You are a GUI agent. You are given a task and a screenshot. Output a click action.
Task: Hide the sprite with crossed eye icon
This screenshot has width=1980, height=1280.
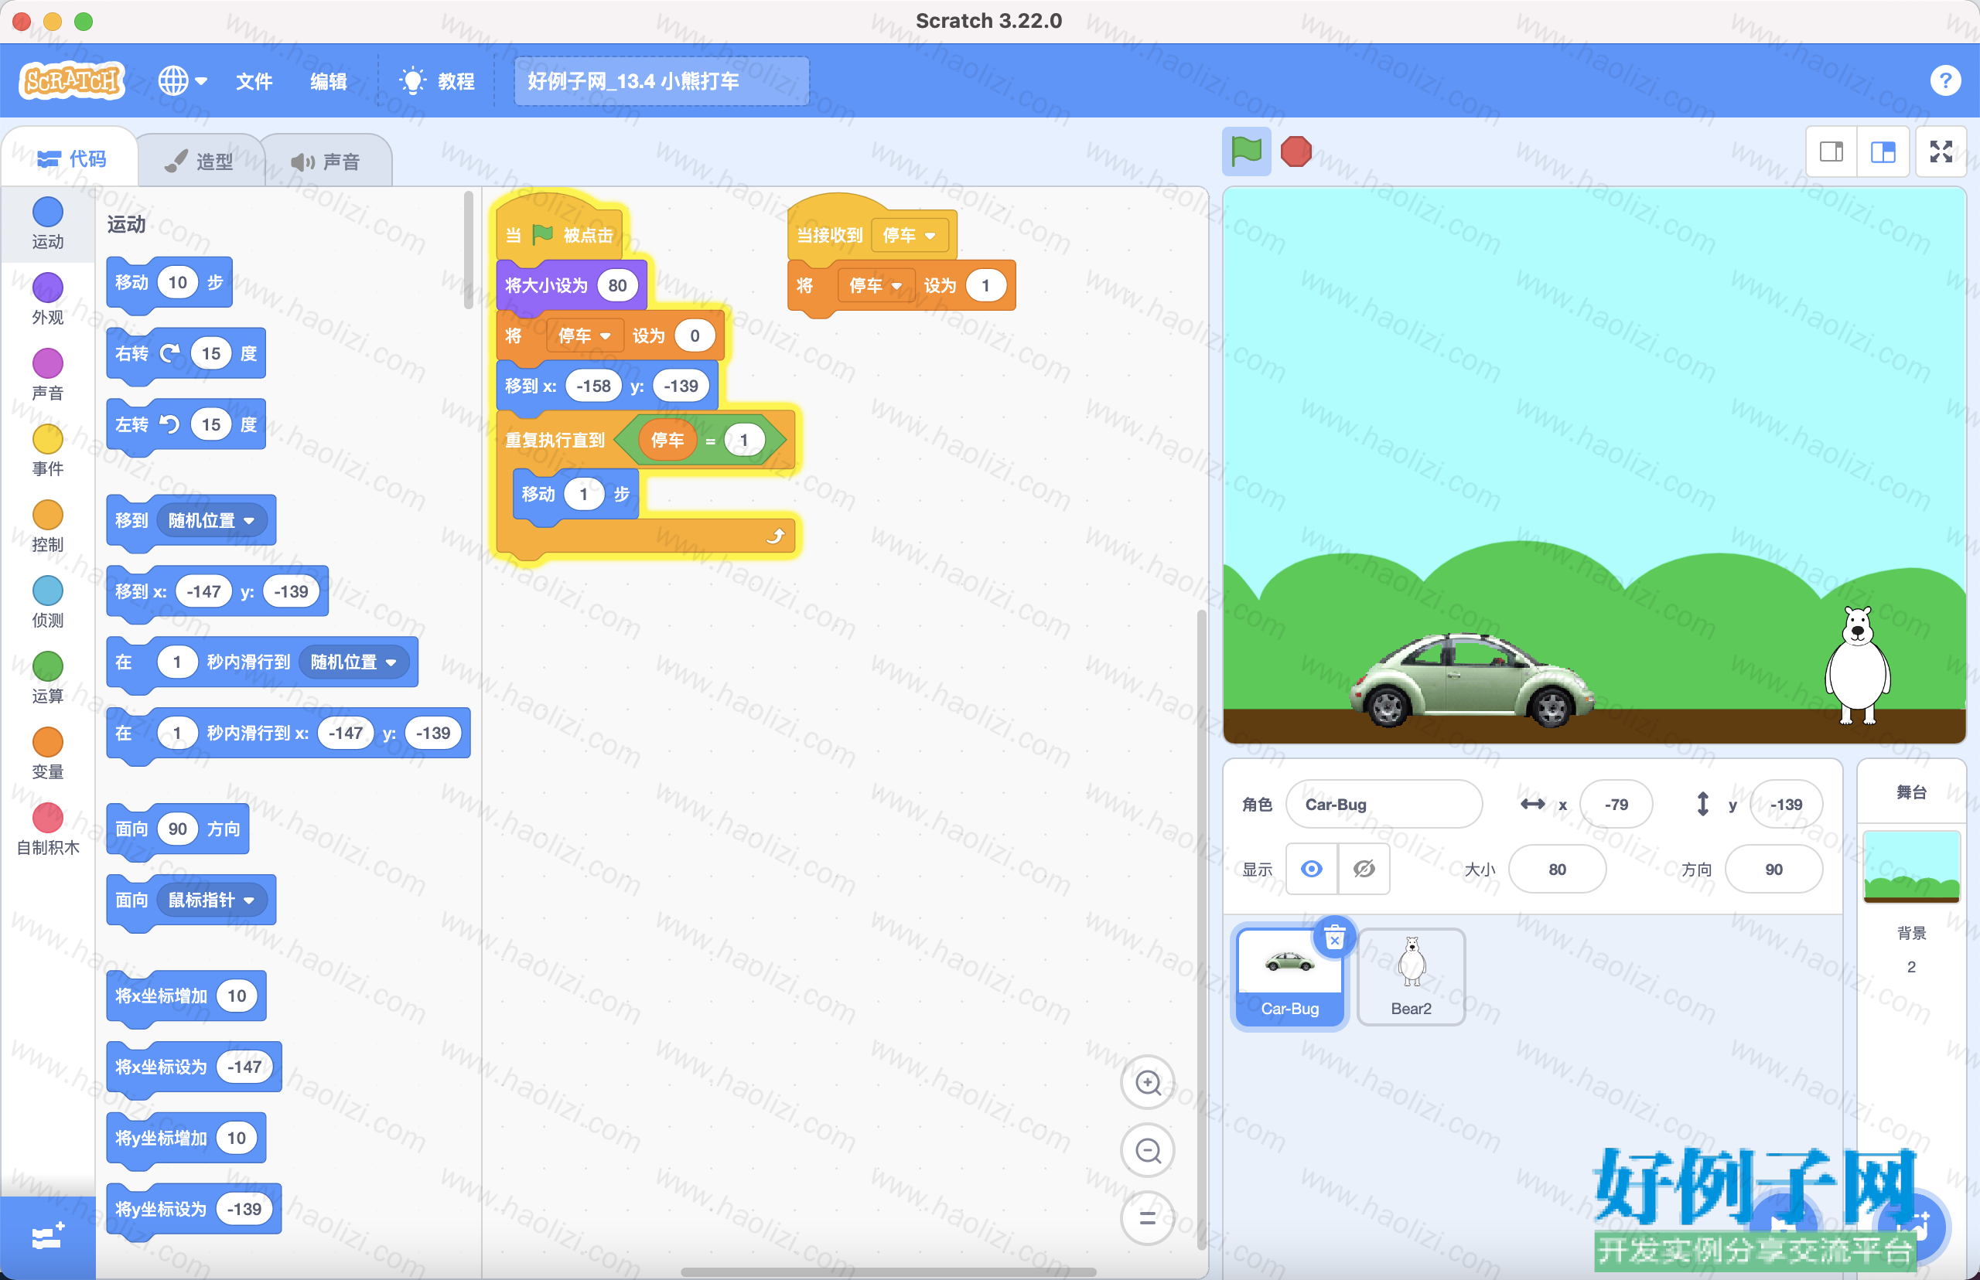(1363, 869)
